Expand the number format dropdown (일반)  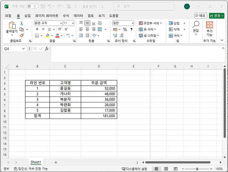coord(123,23)
